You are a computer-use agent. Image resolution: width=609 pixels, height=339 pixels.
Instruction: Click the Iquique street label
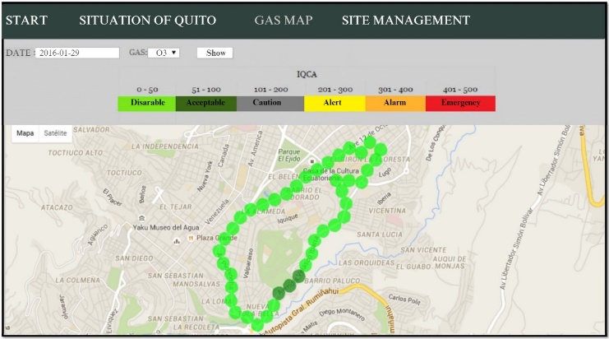[288, 219]
